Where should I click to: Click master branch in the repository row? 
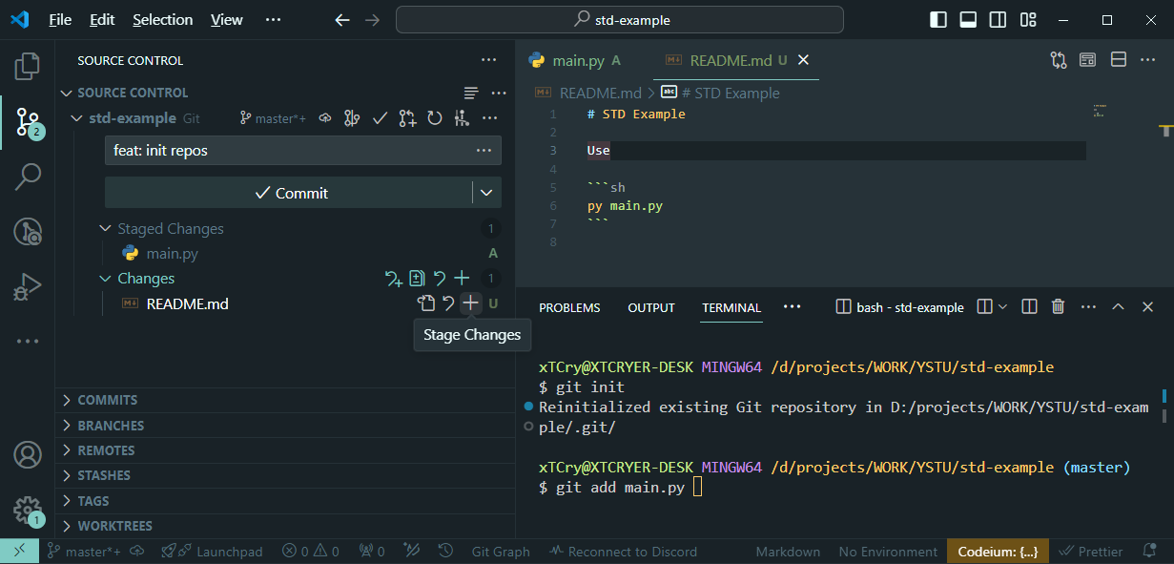pos(273,118)
